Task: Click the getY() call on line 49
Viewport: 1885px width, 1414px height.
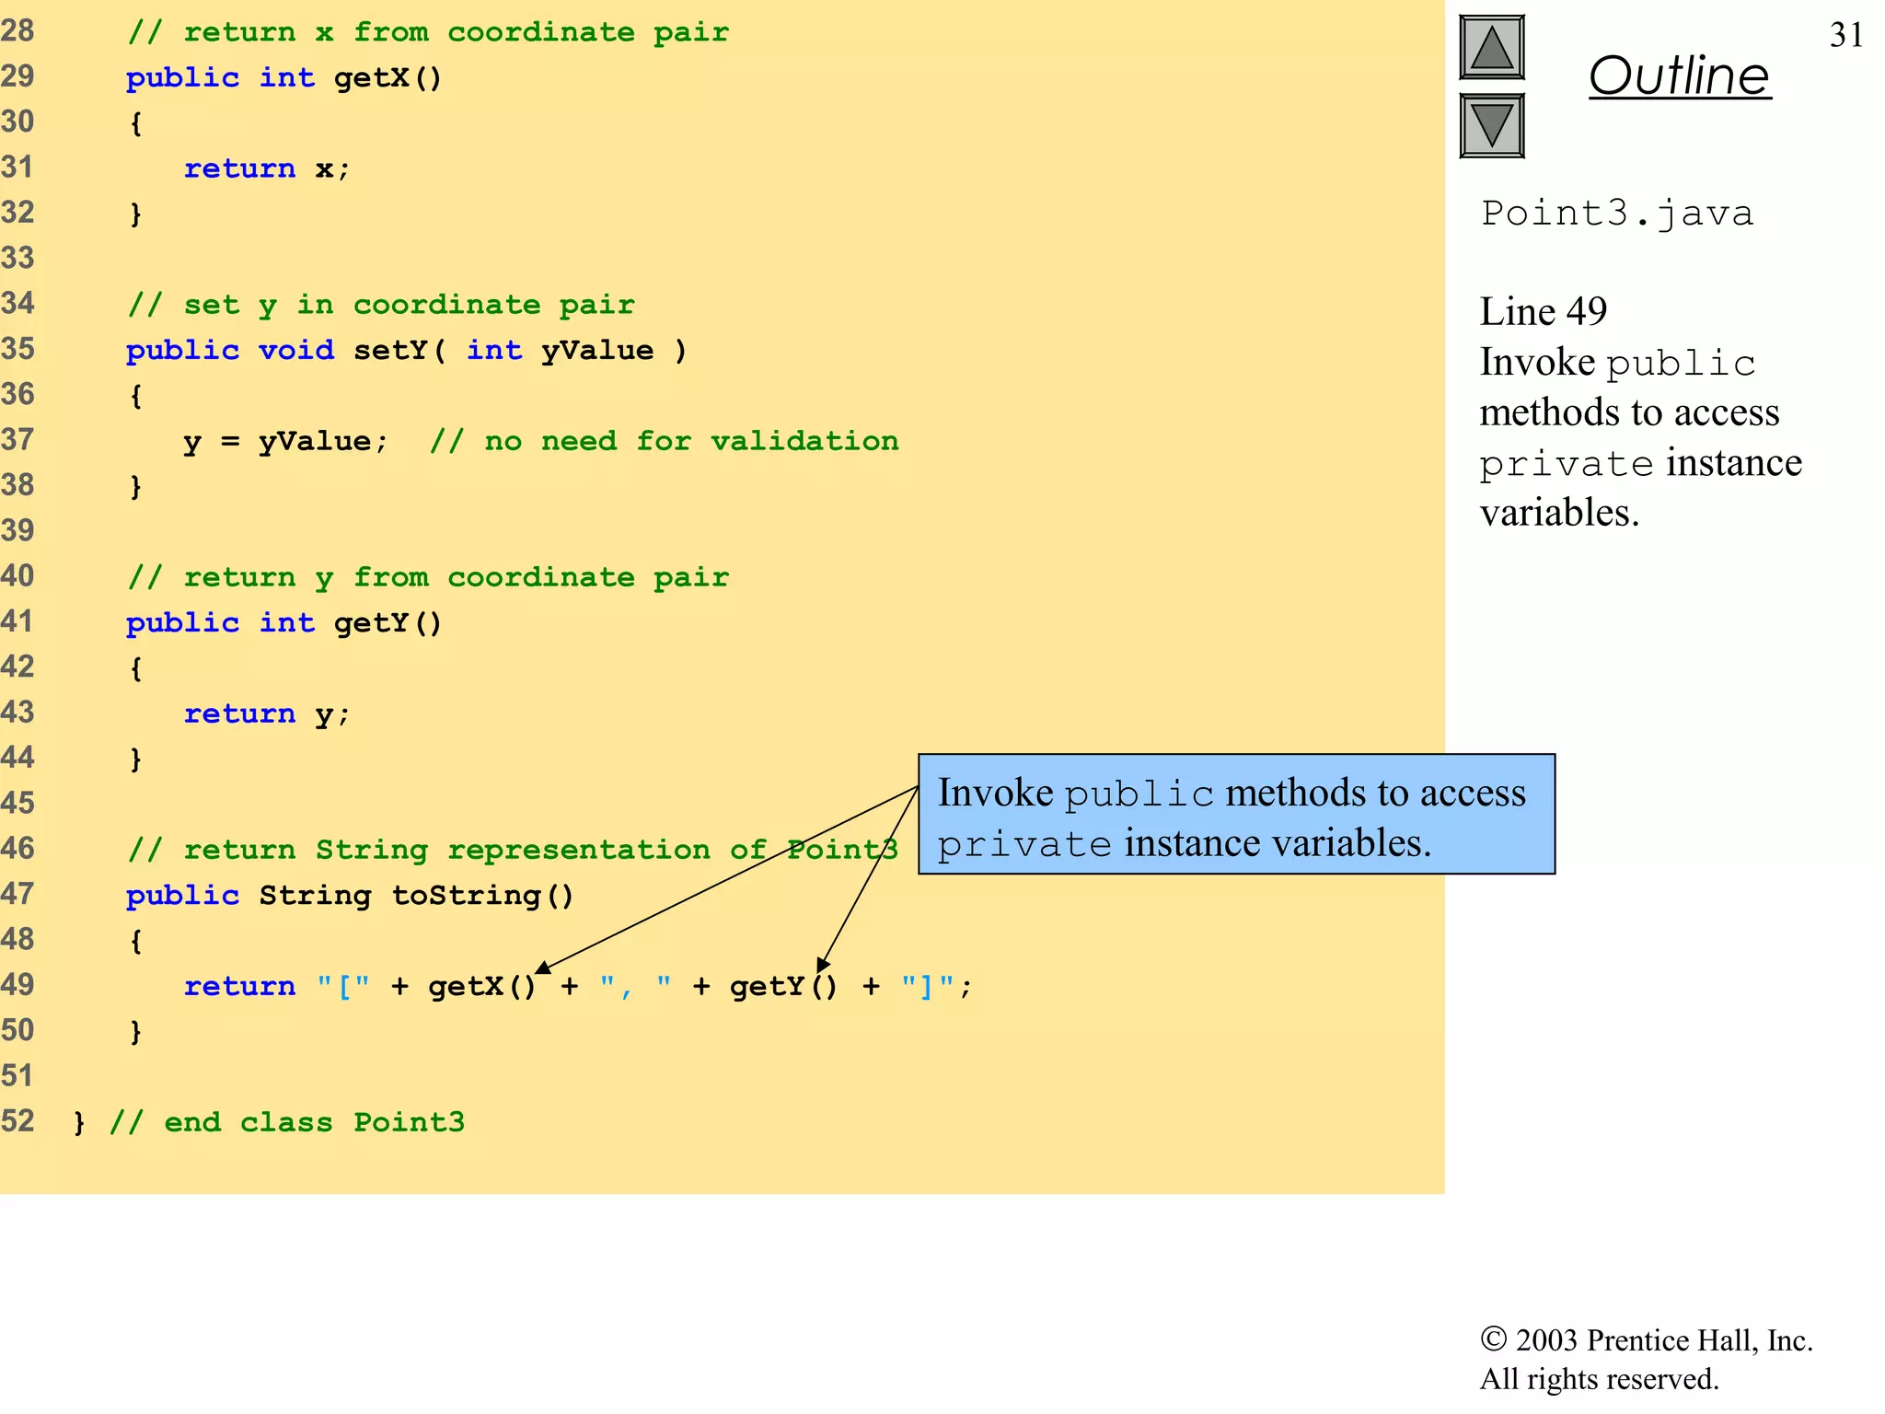Action: click(783, 986)
